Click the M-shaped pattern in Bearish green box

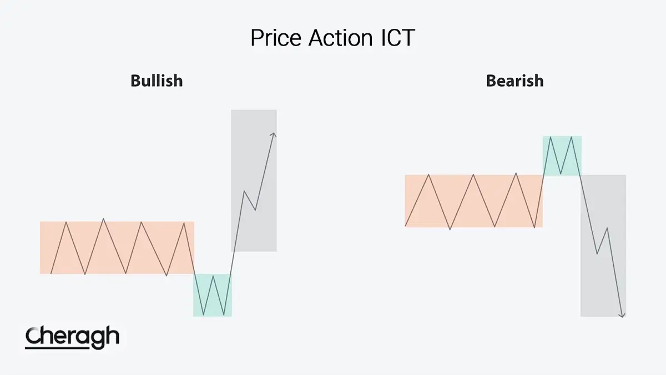(x=562, y=154)
